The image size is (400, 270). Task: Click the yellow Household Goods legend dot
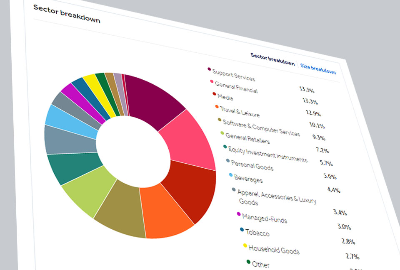[245, 245]
